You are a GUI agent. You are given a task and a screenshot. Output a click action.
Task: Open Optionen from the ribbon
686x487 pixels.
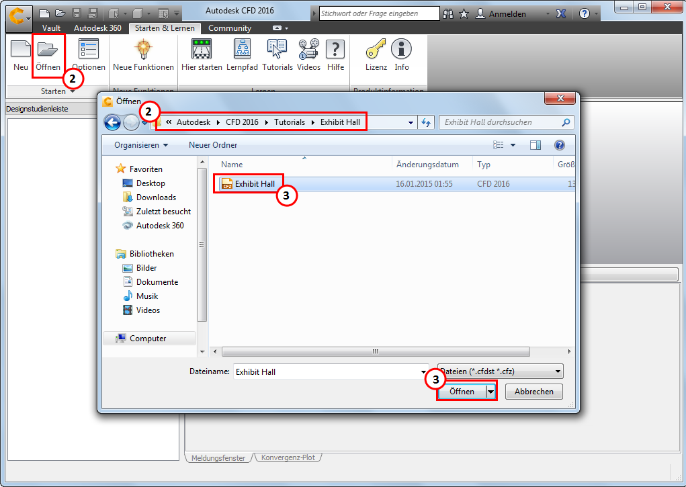tap(89, 54)
